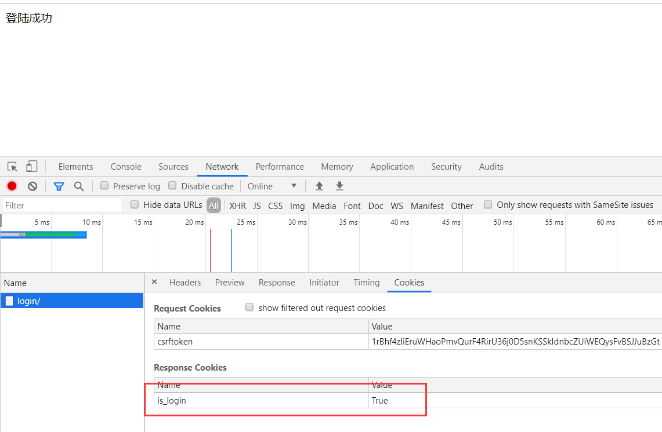Filter requests by Manifest type
662x432 pixels.
click(x=427, y=206)
